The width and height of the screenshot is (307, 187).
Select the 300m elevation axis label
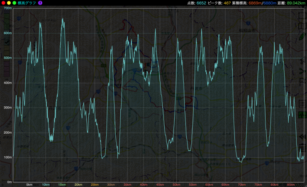[x=7, y=108]
